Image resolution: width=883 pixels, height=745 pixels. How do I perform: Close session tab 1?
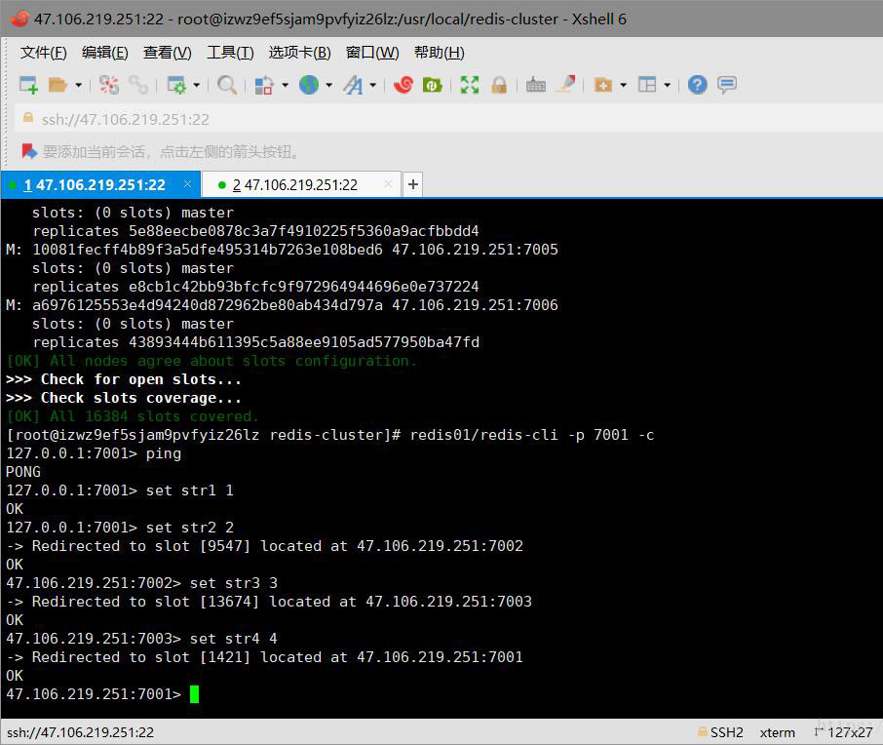pos(187,184)
